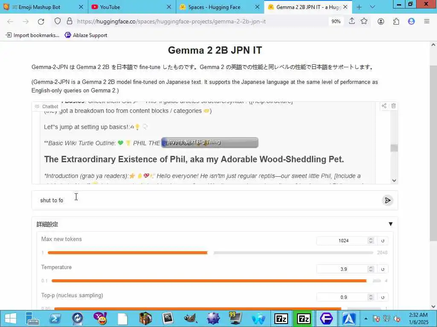The image size is (437, 327).
Task: Step the Temperature value spinner
Action: coord(371,269)
